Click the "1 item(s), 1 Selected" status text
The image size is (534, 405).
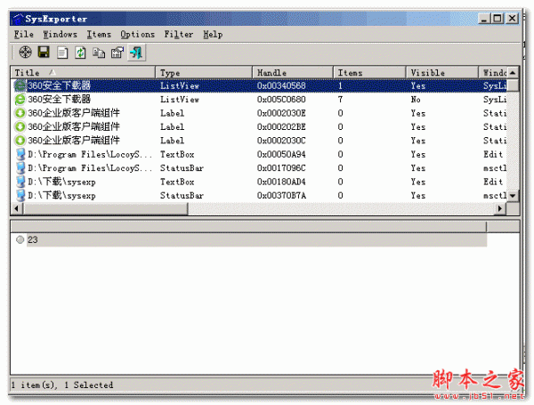pos(62,385)
